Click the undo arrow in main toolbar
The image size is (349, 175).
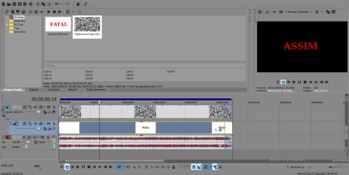coord(57,4)
